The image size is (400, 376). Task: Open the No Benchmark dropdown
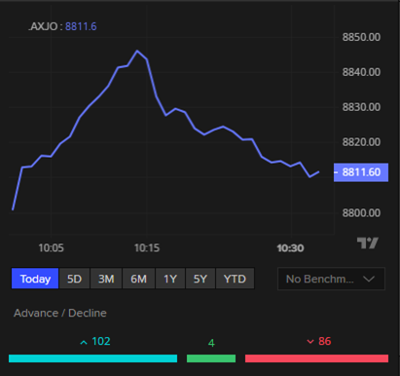(x=331, y=279)
